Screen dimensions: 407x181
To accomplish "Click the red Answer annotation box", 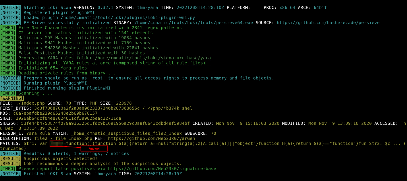I will point(94,149).
